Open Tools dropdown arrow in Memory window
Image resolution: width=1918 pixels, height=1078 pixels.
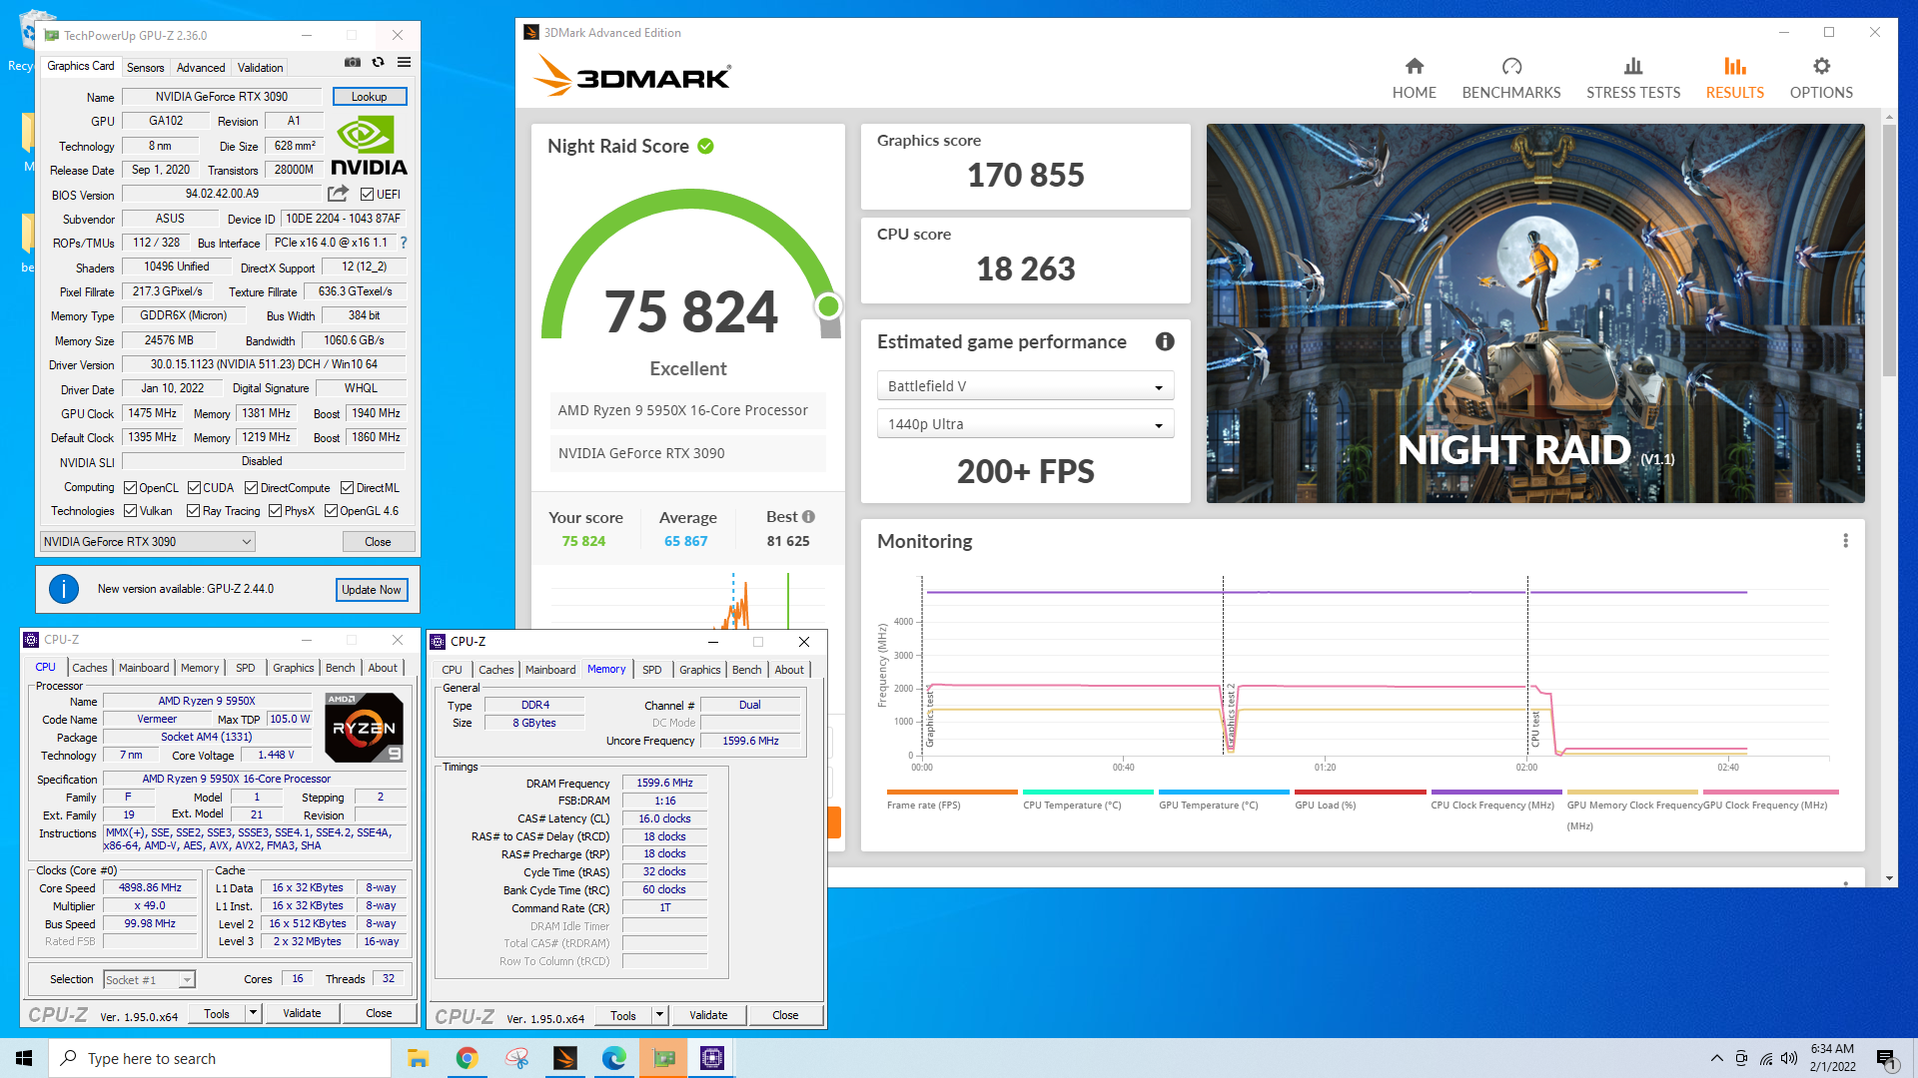659,1015
